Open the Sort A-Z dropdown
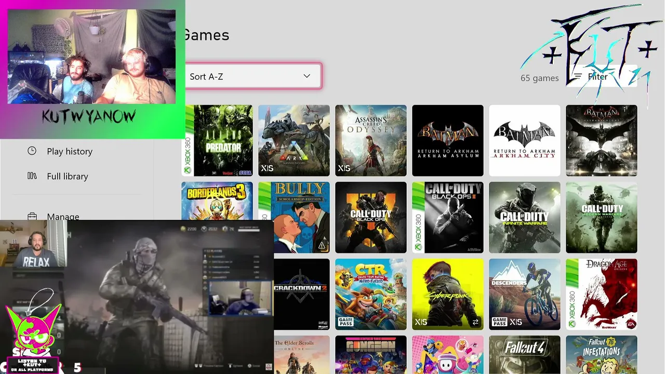This screenshot has width=665, height=374. pos(253,76)
